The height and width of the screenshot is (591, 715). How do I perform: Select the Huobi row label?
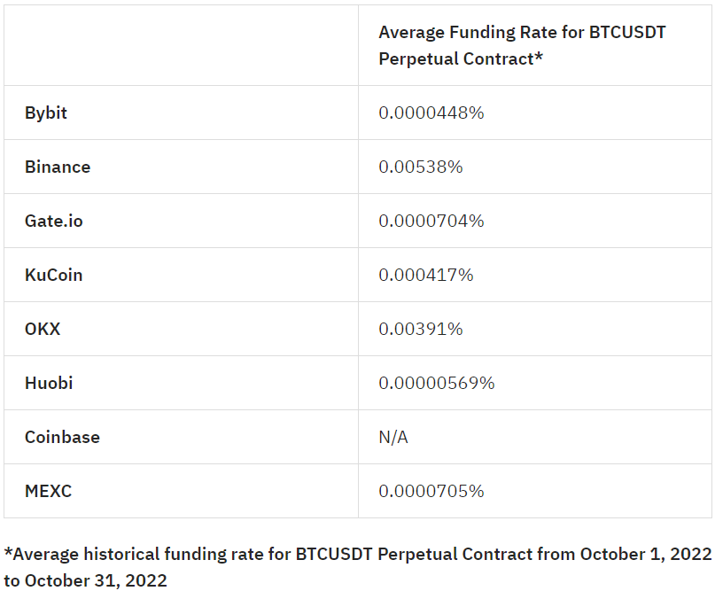pos(49,383)
